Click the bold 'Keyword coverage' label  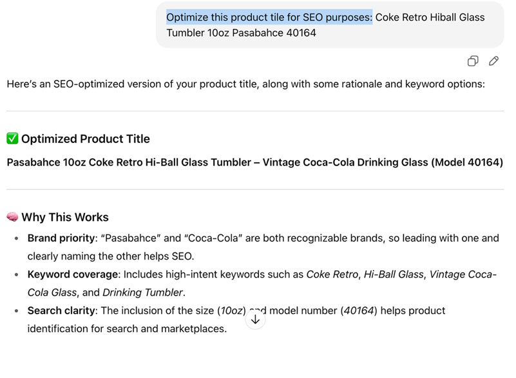(x=72, y=274)
